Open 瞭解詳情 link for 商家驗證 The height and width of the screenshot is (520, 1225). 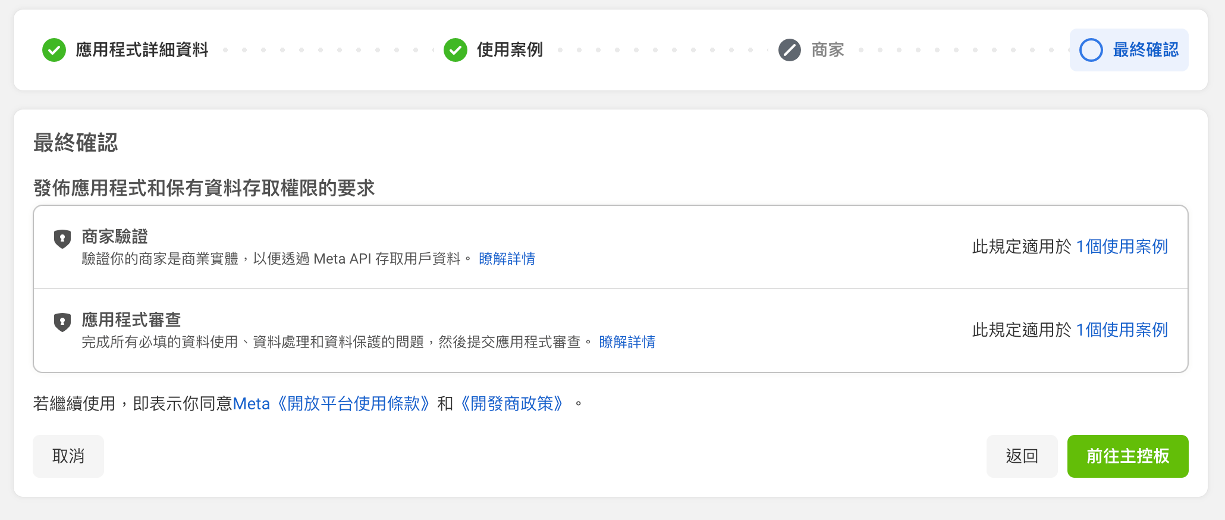point(507,259)
